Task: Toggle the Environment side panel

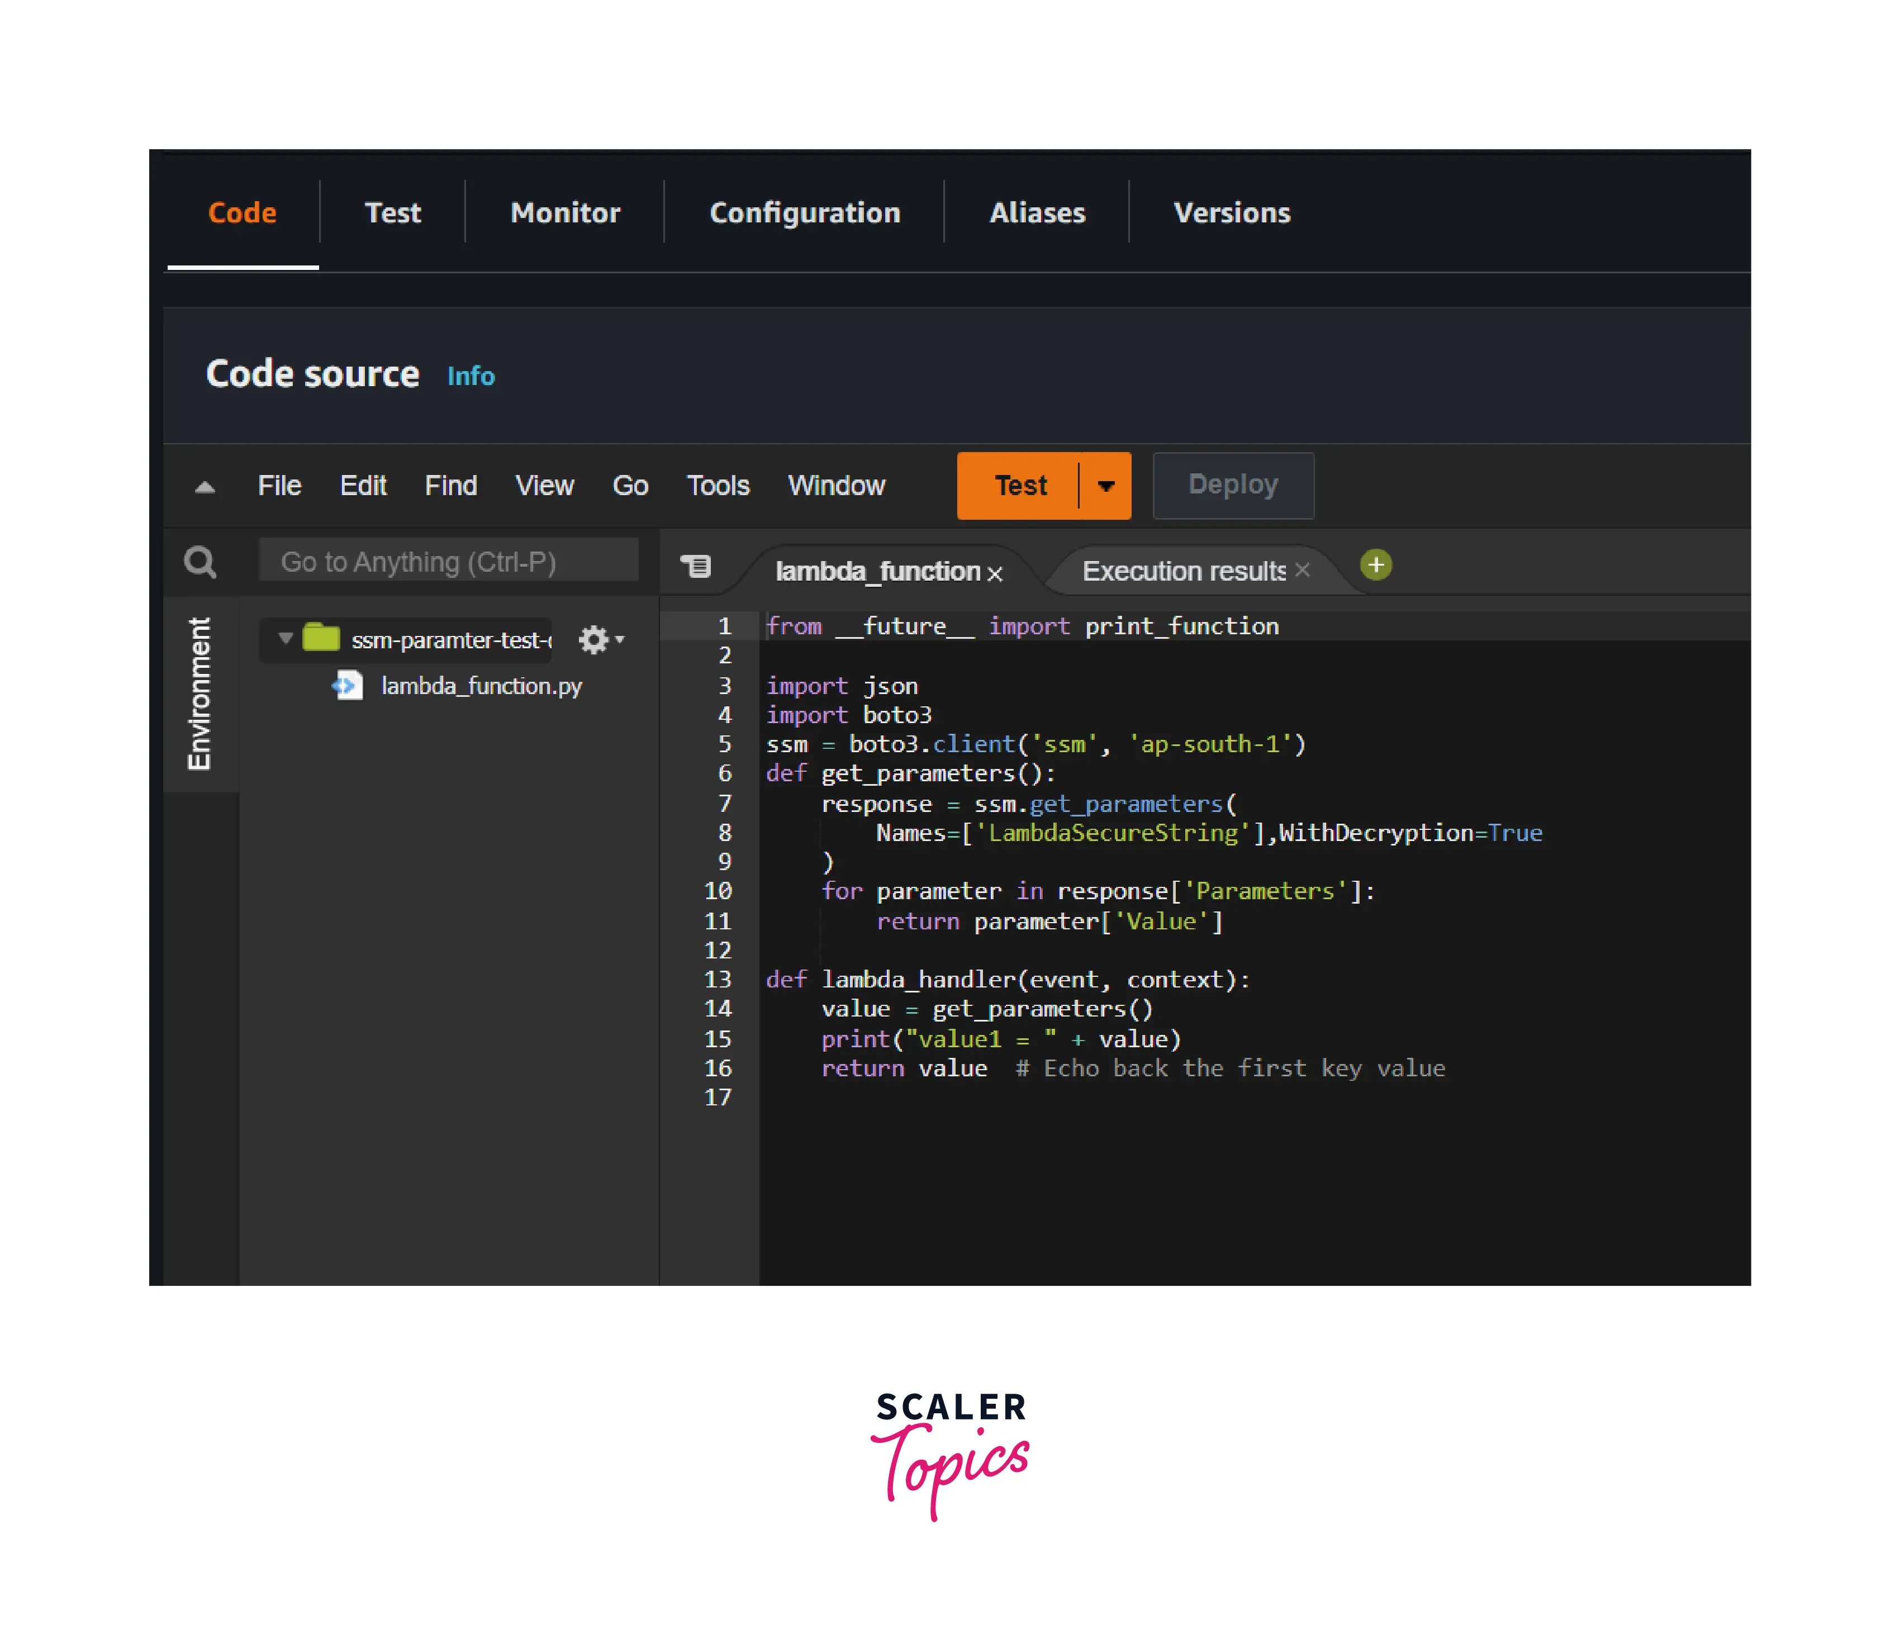Action: tap(199, 694)
